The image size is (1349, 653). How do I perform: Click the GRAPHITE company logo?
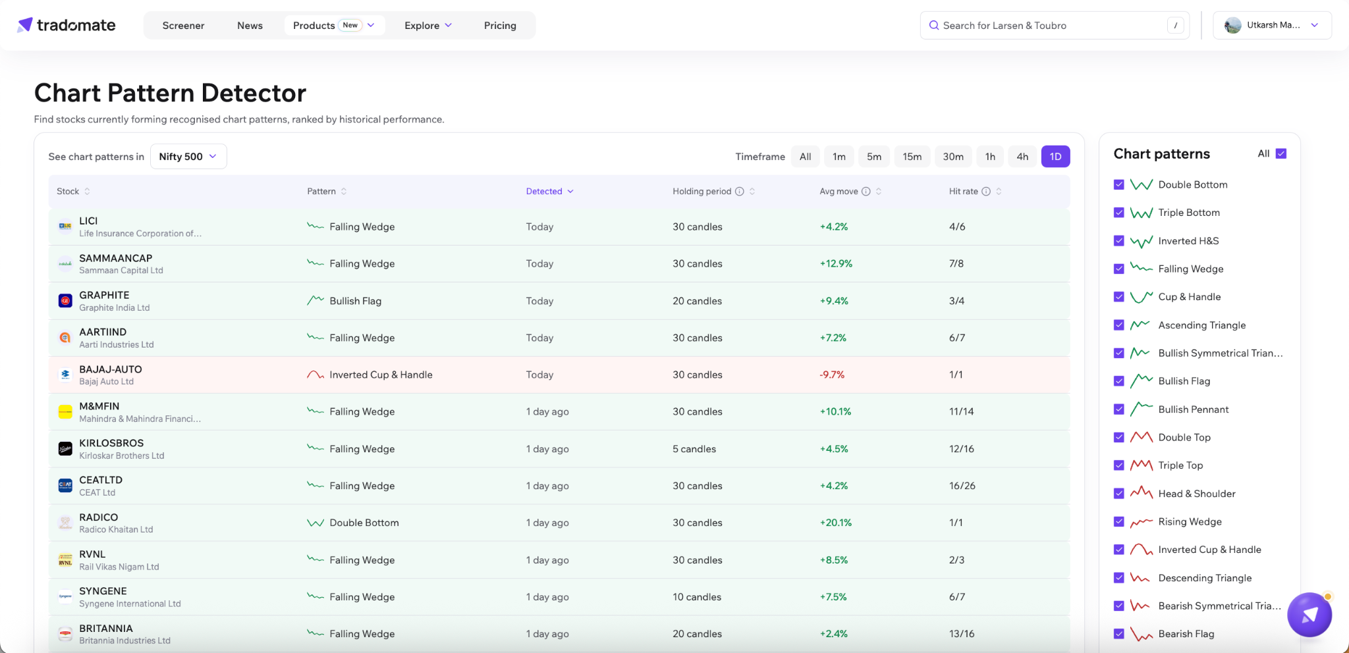click(x=65, y=301)
